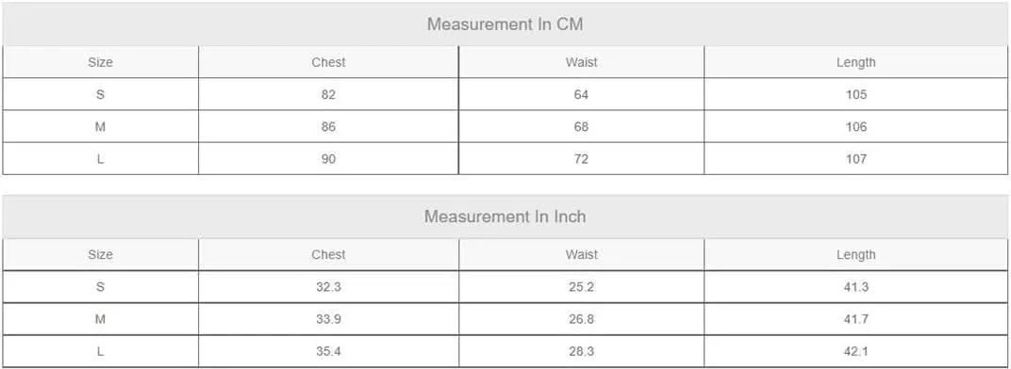Select the Waist header in CM table

(x=581, y=62)
